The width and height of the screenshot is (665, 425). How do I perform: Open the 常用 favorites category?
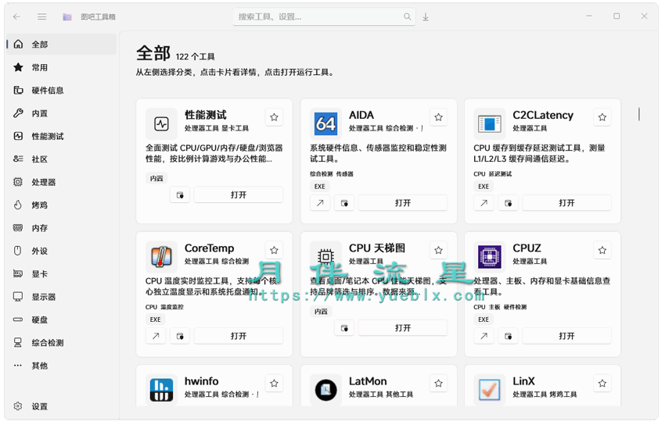[x=62, y=67]
